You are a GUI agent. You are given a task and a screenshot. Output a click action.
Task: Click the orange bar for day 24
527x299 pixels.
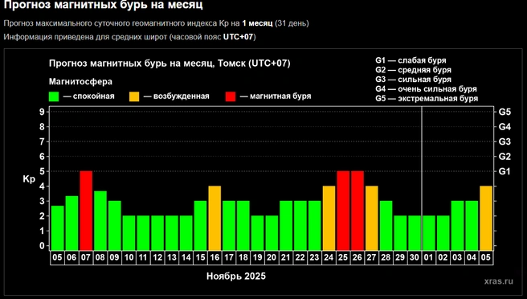pos(329,218)
